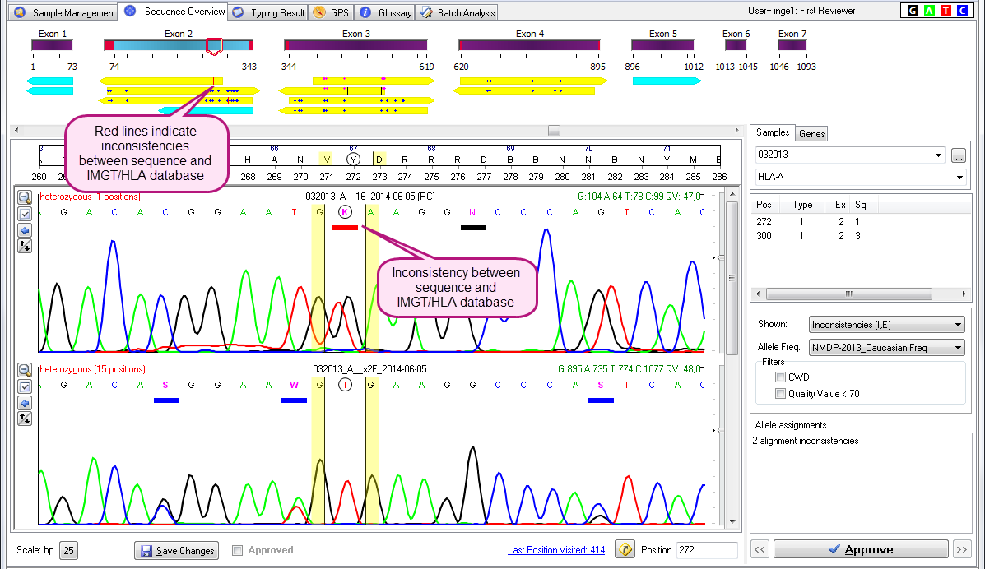Tick the Approved checkbox

[x=238, y=550]
